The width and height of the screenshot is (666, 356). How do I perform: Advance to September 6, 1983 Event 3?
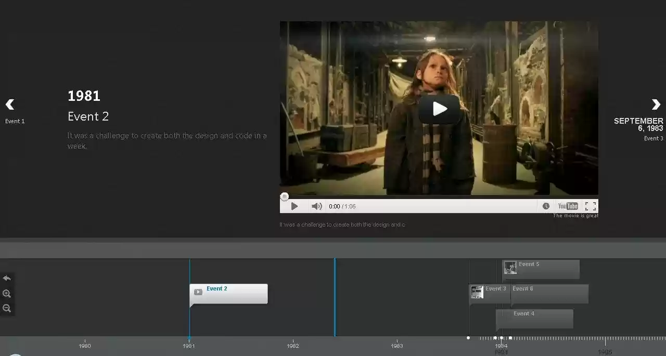click(656, 105)
